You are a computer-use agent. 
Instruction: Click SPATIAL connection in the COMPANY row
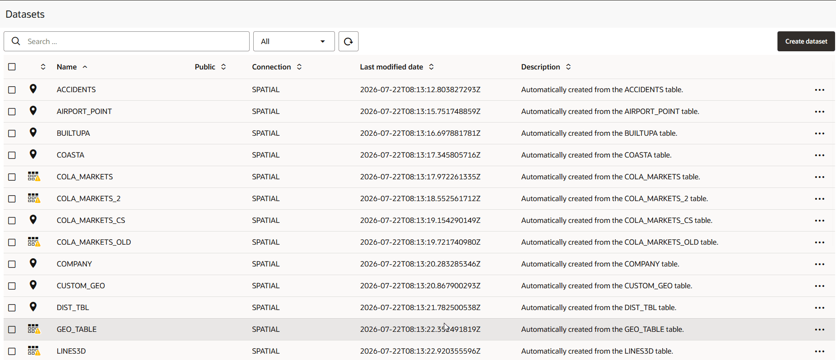click(x=266, y=264)
